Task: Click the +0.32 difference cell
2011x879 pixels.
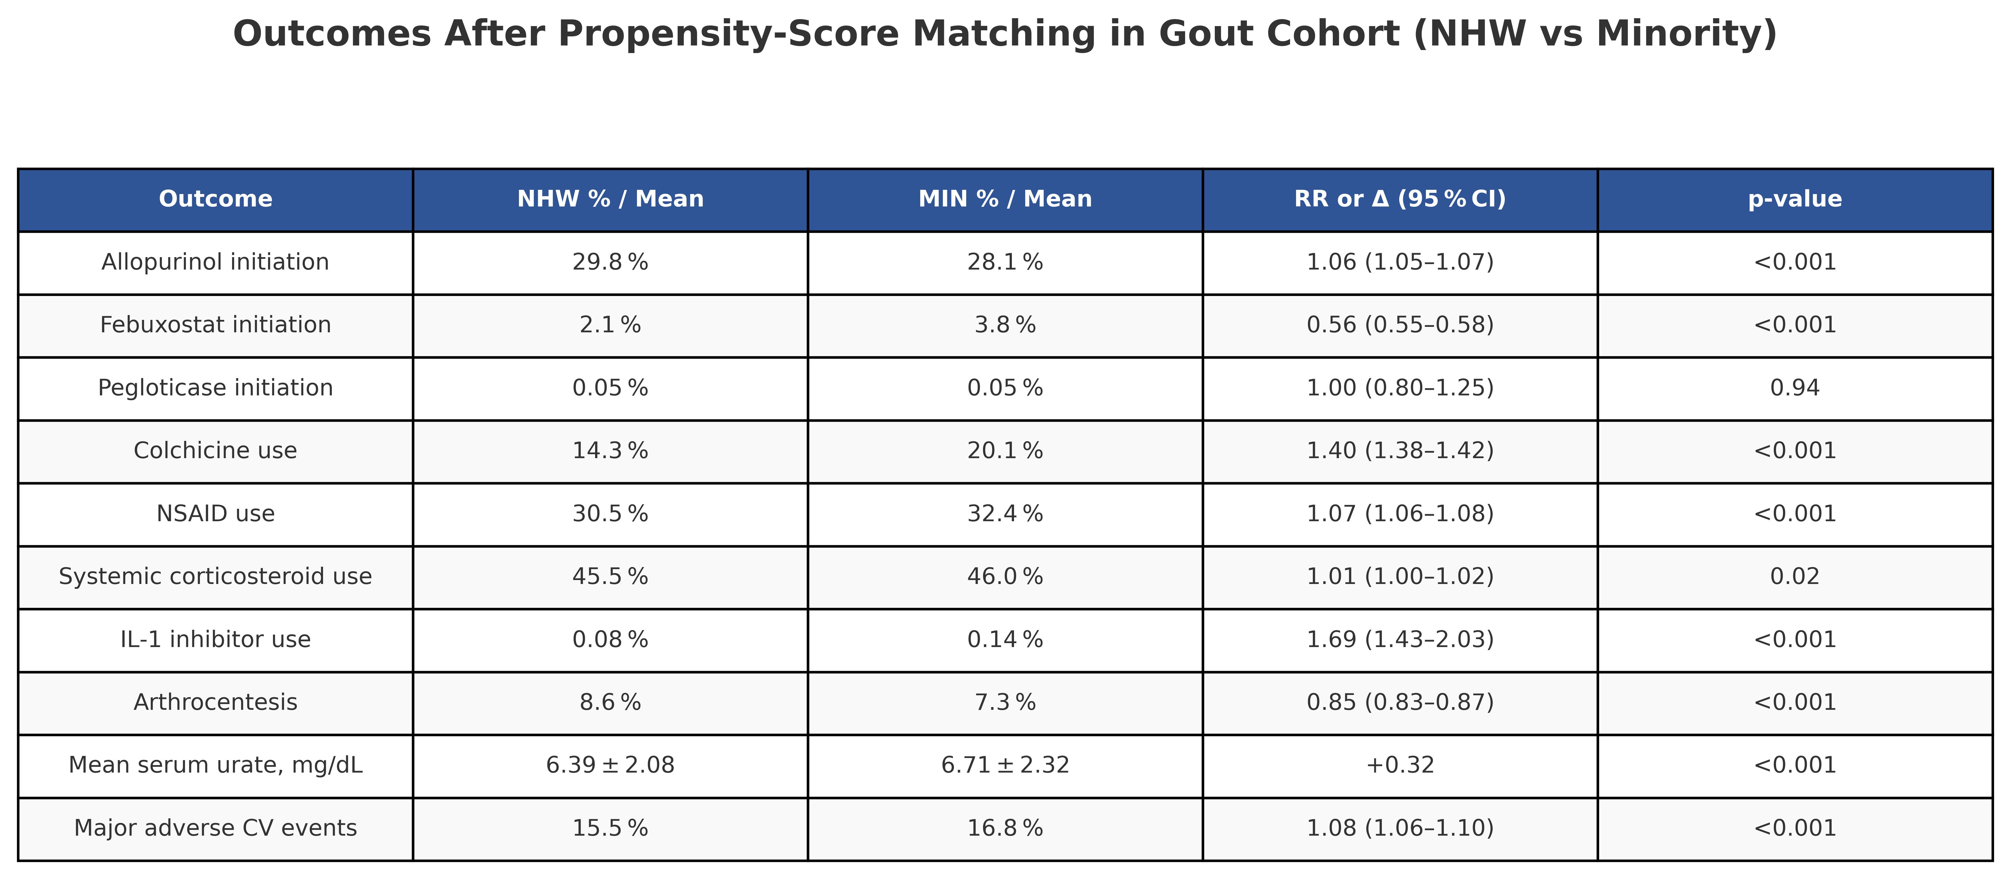Action: [1400, 765]
